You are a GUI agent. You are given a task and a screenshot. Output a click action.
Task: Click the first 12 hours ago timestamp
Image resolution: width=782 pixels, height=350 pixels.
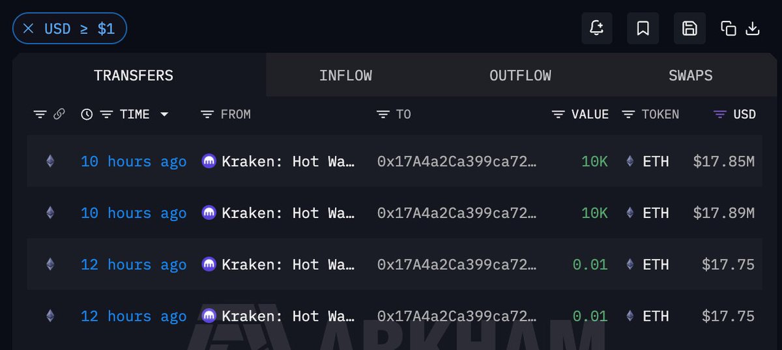point(134,265)
